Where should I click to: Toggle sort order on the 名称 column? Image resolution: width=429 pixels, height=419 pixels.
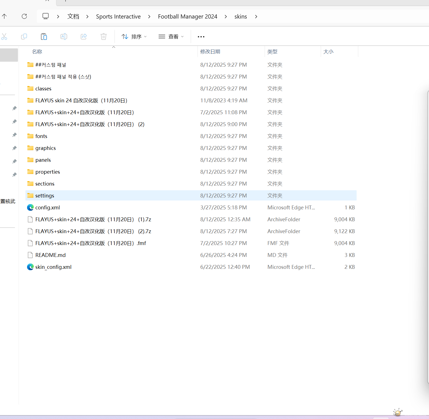pyautogui.click(x=37, y=51)
